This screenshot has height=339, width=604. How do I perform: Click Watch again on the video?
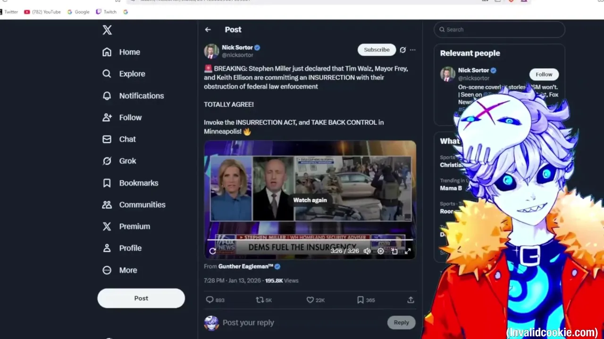(310, 200)
